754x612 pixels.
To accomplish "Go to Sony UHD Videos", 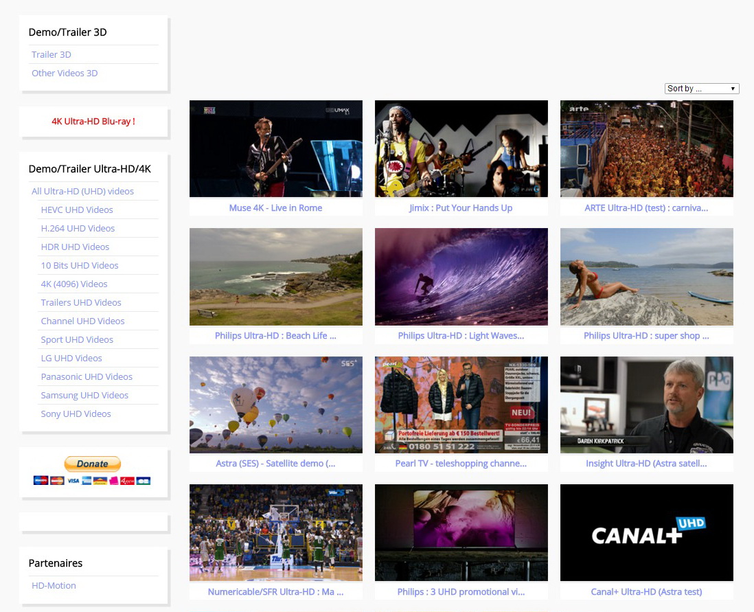I will [x=76, y=413].
